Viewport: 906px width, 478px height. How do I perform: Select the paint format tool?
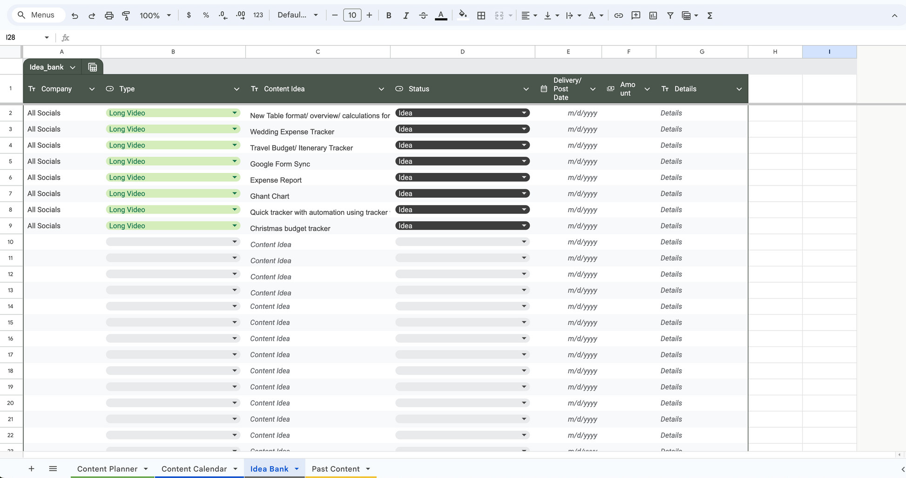[x=126, y=15]
